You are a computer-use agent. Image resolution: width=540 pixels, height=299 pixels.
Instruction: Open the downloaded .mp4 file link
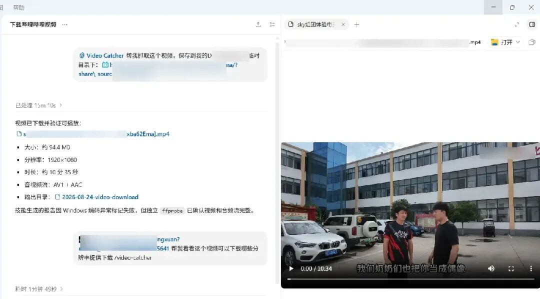point(93,134)
